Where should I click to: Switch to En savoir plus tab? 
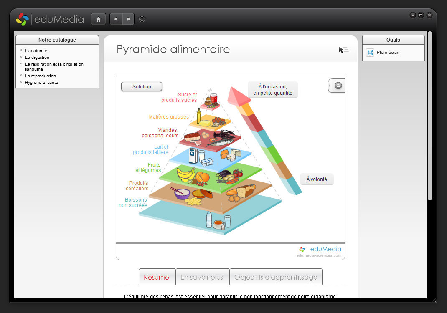click(x=202, y=277)
